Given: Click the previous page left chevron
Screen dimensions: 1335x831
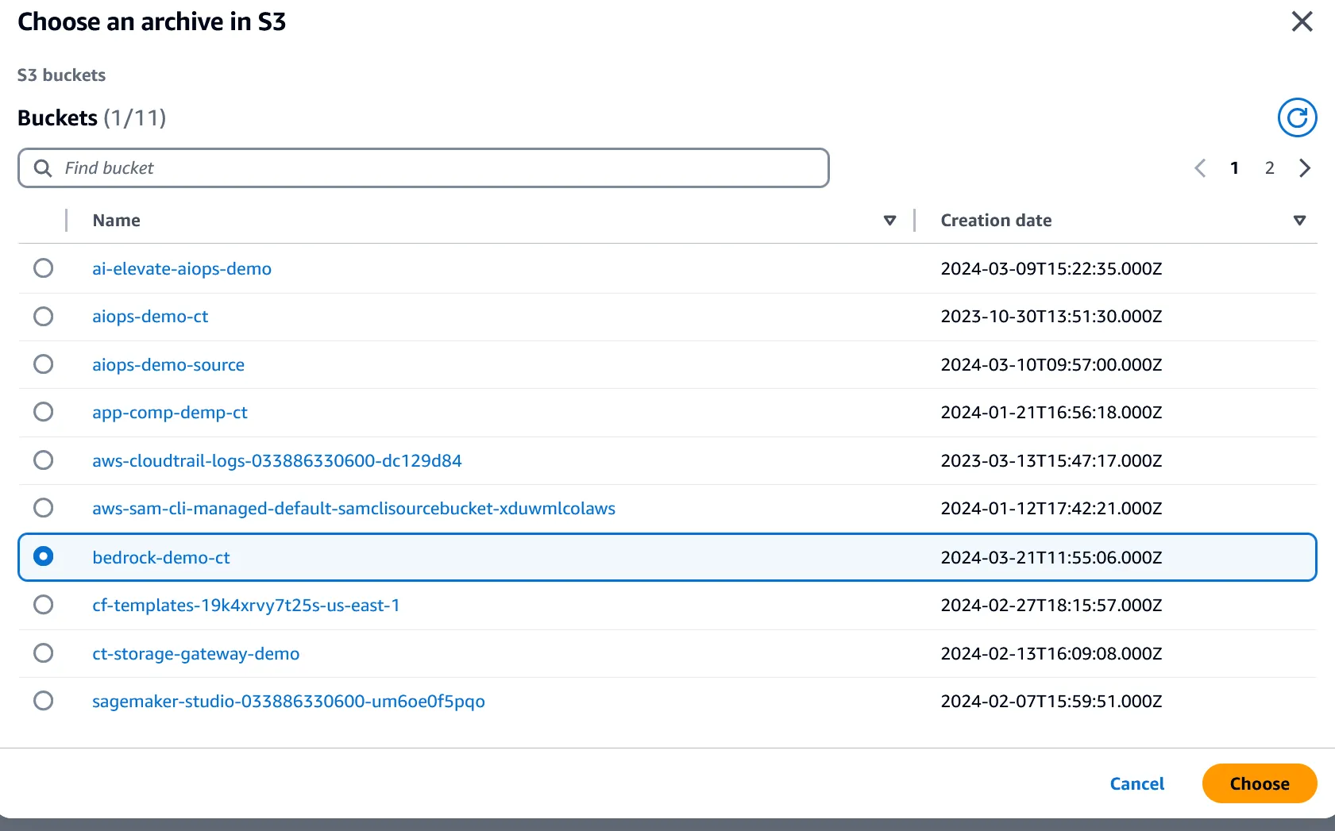Looking at the screenshot, I should tap(1200, 168).
